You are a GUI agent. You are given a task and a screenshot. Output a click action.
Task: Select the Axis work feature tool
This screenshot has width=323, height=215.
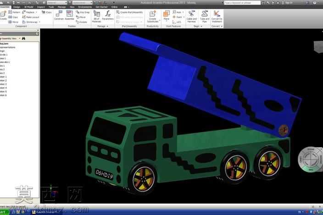click(177, 12)
